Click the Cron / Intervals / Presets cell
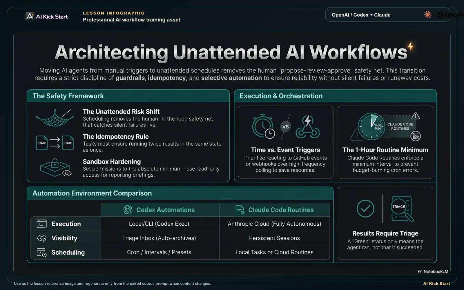The height and width of the screenshot is (290, 464). [160, 252]
